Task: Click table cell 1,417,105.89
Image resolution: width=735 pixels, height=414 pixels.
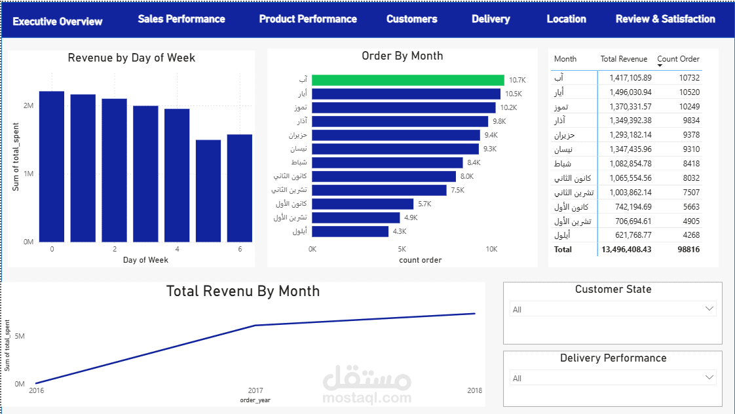Action: point(630,78)
